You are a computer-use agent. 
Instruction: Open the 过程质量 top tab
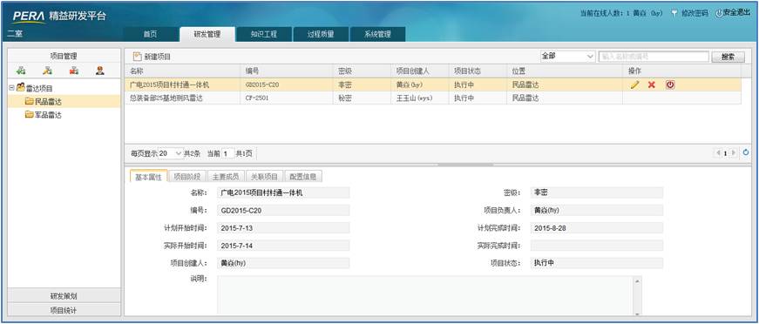pyautogui.click(x=321, y=34)
